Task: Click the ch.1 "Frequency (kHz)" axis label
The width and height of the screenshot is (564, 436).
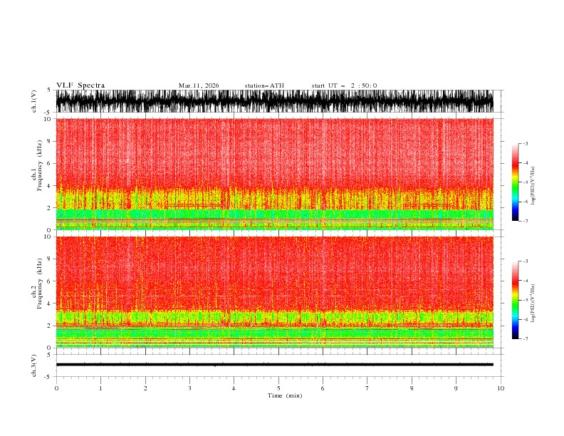Action: 40,165
